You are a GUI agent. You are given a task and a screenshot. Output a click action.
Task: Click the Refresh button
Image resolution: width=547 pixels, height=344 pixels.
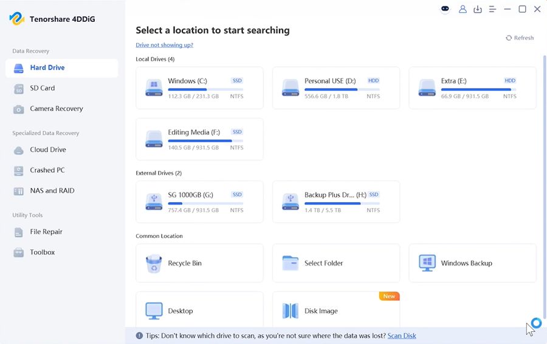click(x=520, y=38)
